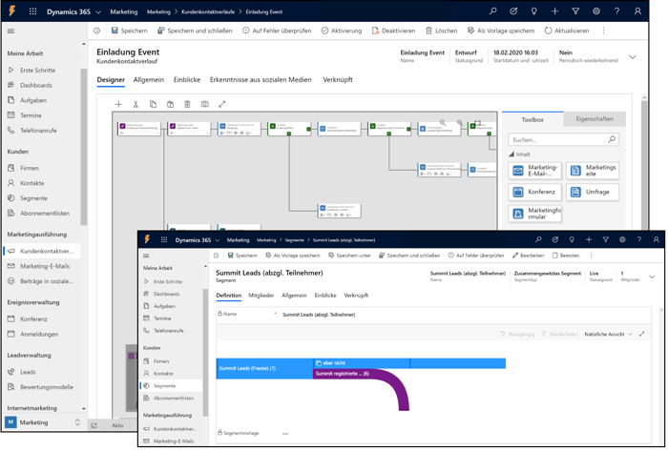
Task: Open Allgemein tab in Einladung Event window
Action: tap(149, 79)
